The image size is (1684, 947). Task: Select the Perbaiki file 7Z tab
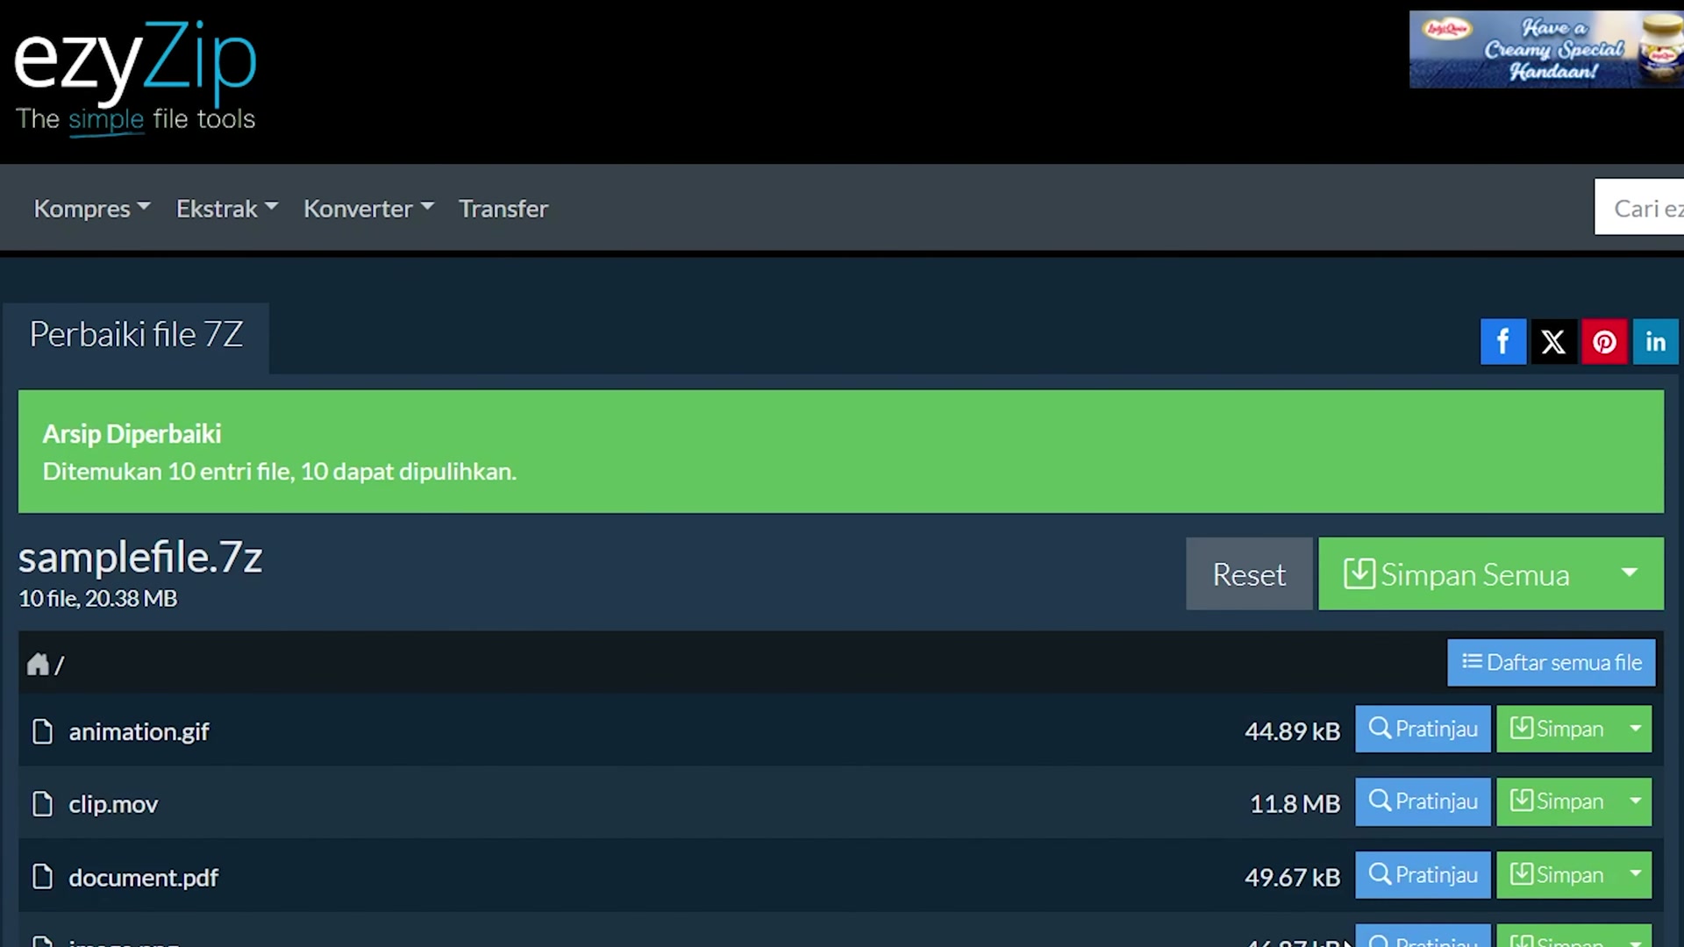[136, 335]
